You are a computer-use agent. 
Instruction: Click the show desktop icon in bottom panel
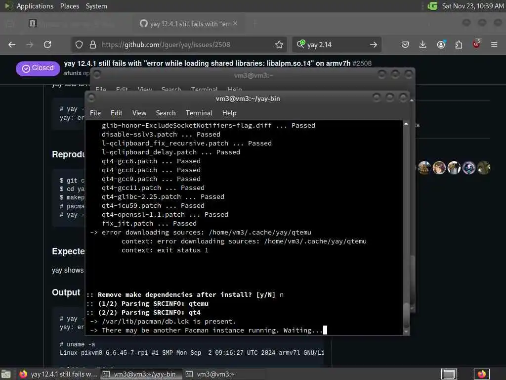point(6,374)
